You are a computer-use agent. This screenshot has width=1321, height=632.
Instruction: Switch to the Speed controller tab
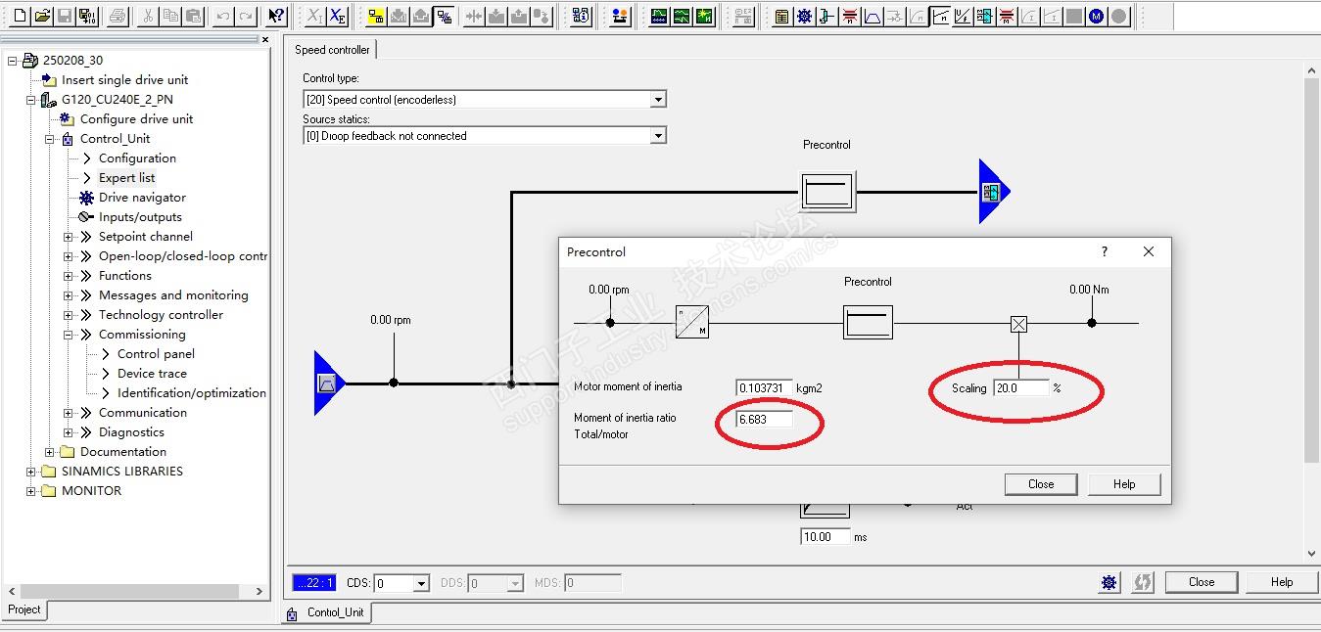tap(333, 50)
